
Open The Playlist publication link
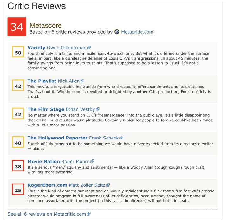pos(42,81)
